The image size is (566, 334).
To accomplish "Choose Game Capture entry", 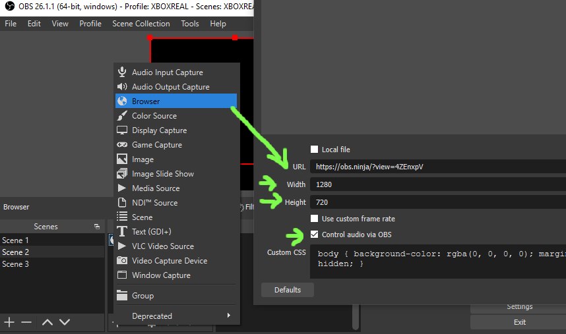I will [x=176, y=144].
